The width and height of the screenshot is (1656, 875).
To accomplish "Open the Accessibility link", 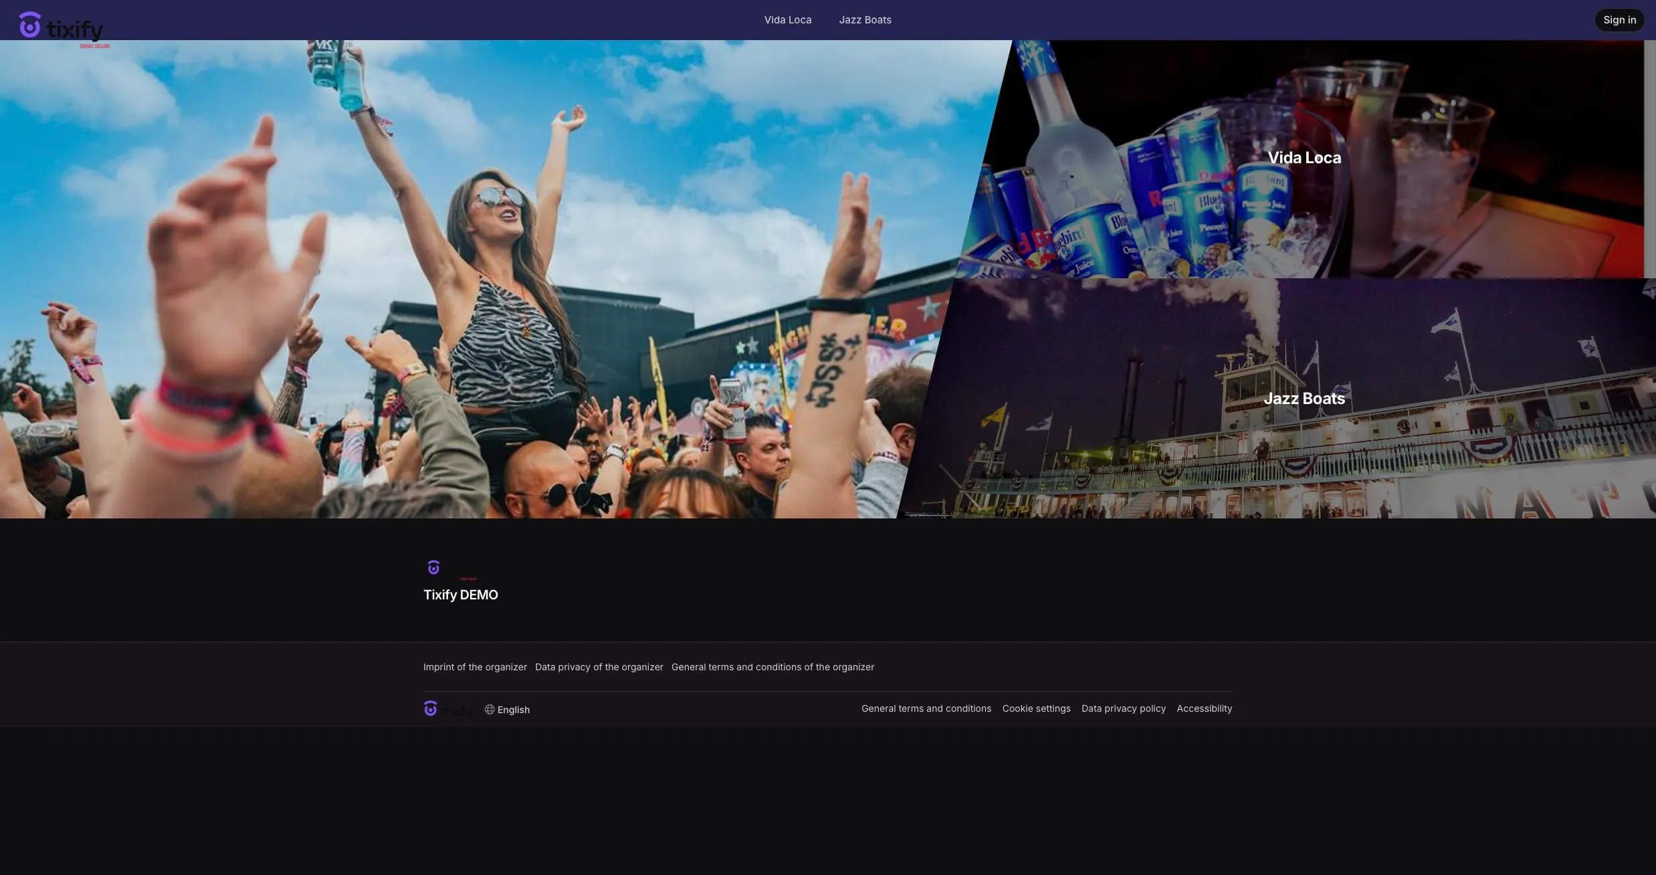I will coord(1204,708).
